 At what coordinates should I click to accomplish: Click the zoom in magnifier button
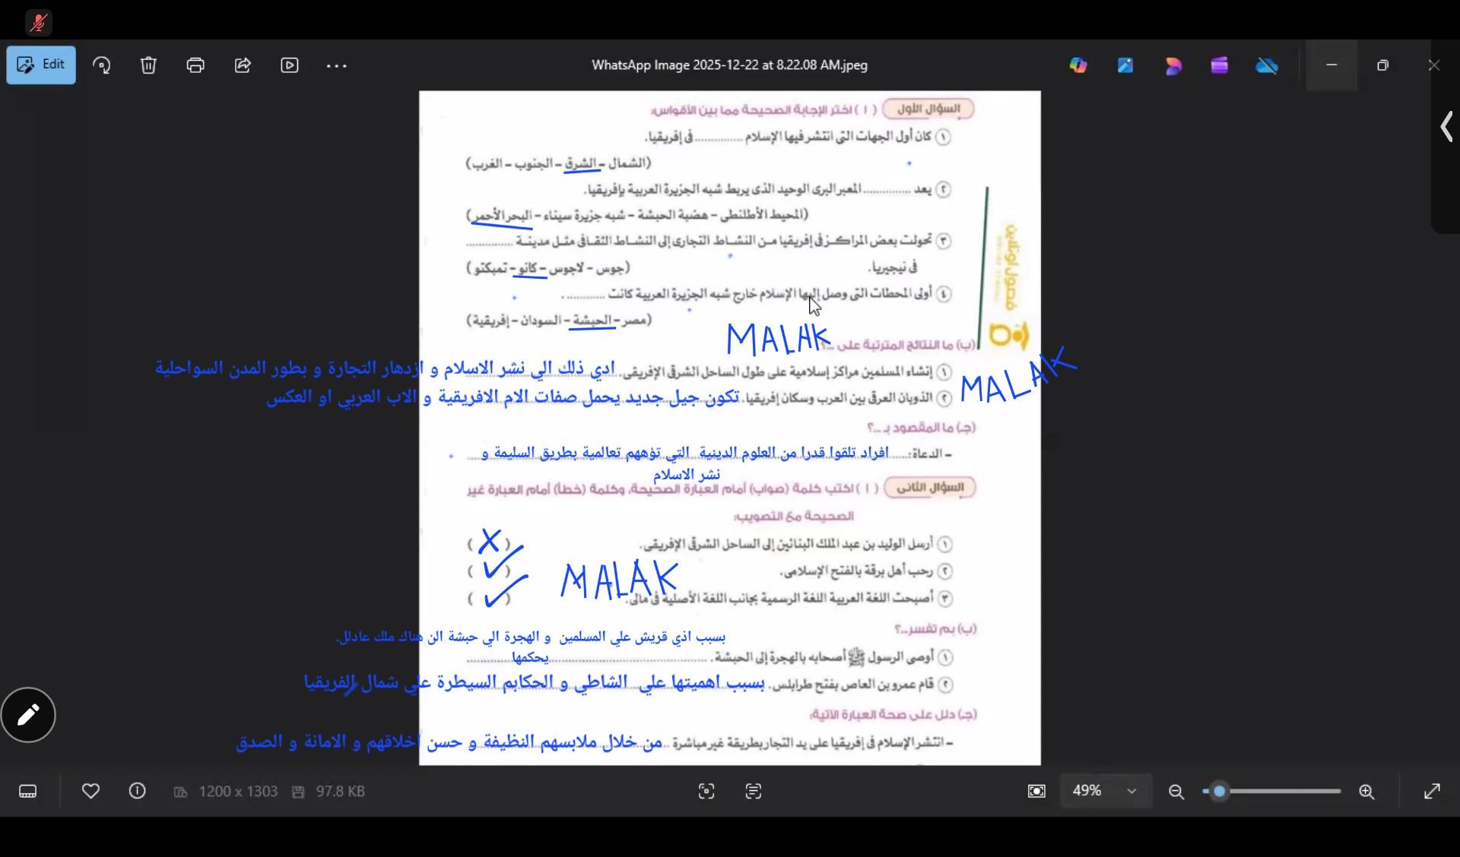[1366, 792]
